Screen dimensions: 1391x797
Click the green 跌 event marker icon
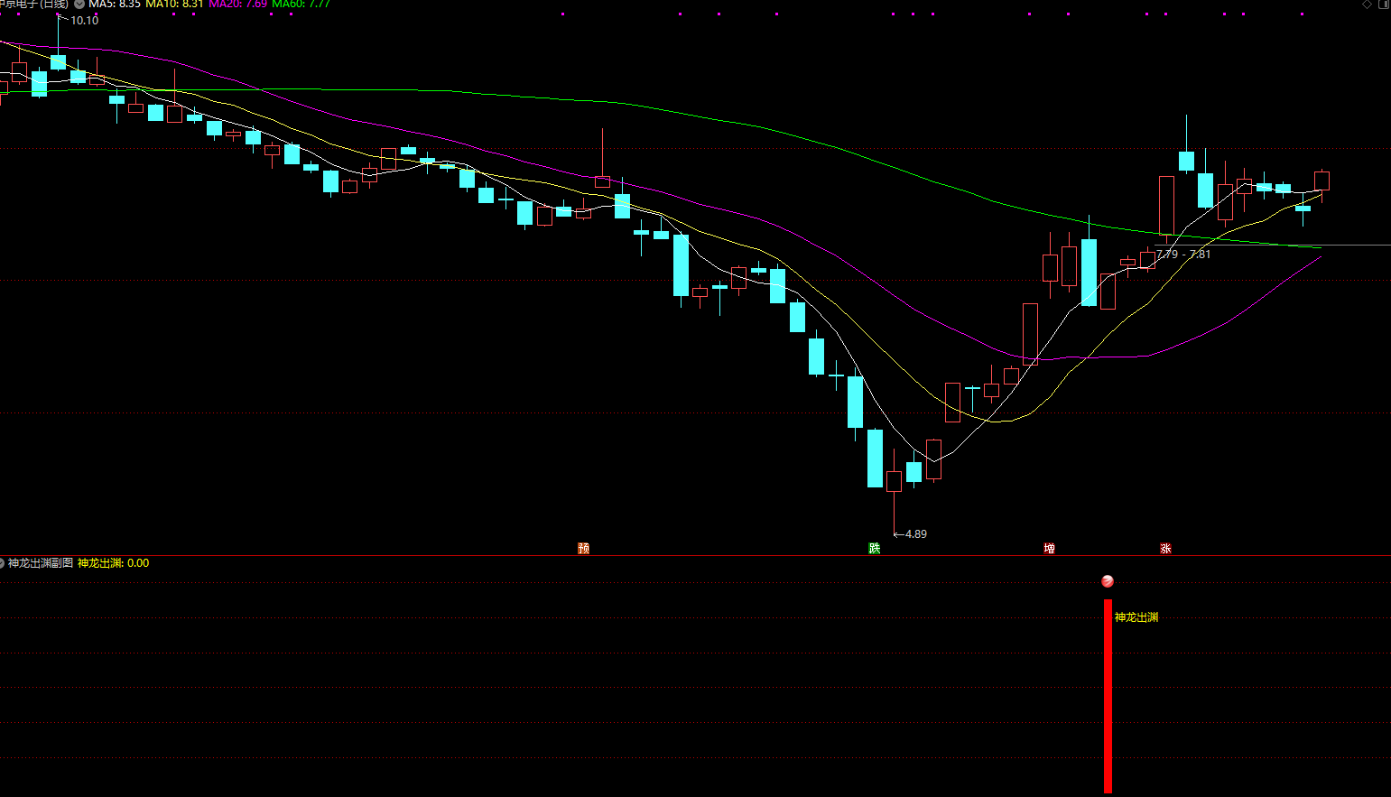coord(874,548)
